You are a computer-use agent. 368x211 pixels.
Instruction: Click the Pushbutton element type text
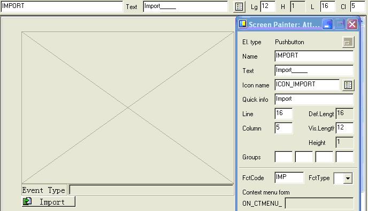point(289,42)
